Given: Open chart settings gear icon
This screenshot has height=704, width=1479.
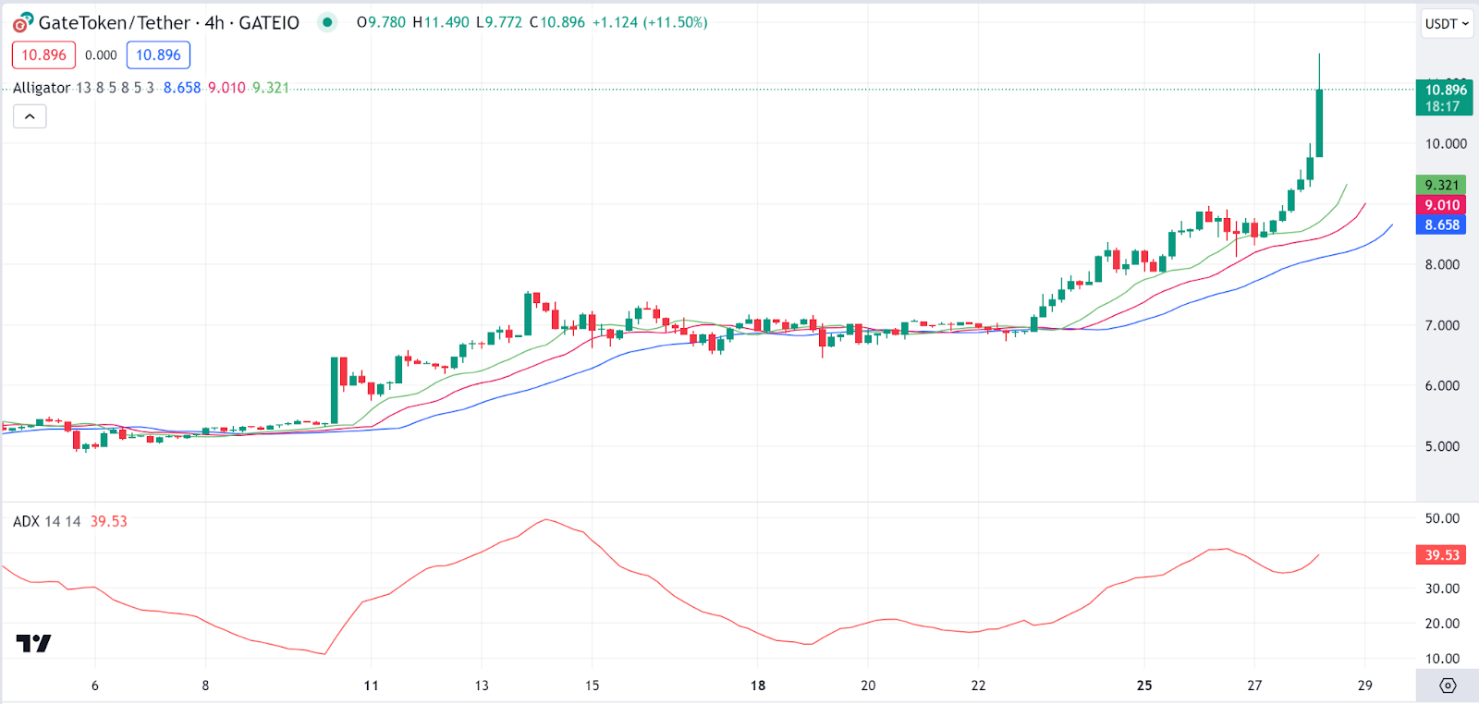Looking at the screenshot, I should point(1448,686).
